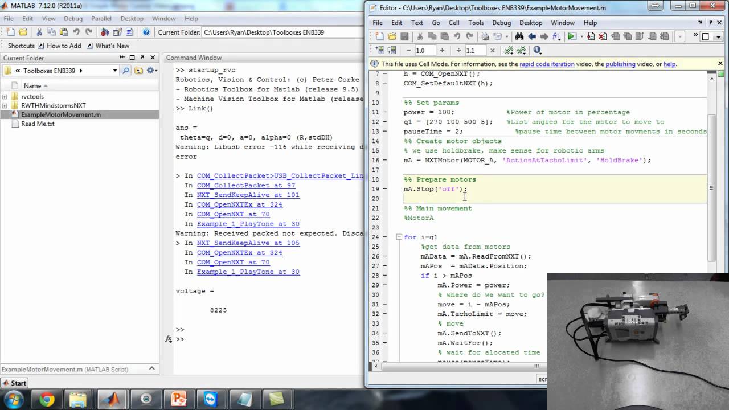Screen dimensions: 729x410
Task: Open Current Folder gear actions menu
Action: (152, 71)
